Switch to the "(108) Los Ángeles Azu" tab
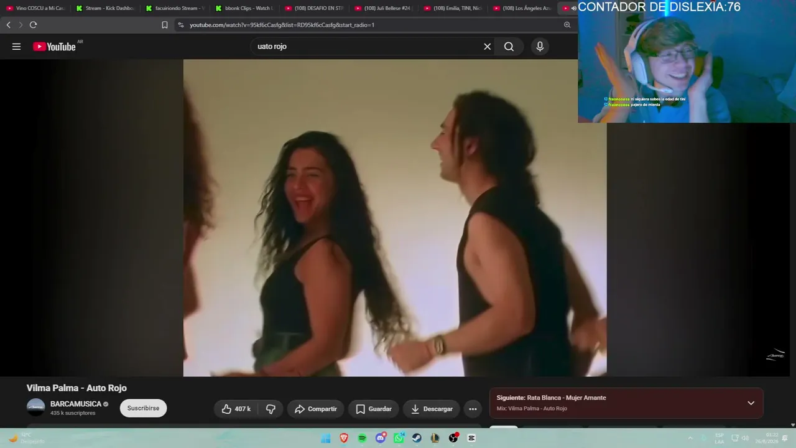 tap(522, 8)
